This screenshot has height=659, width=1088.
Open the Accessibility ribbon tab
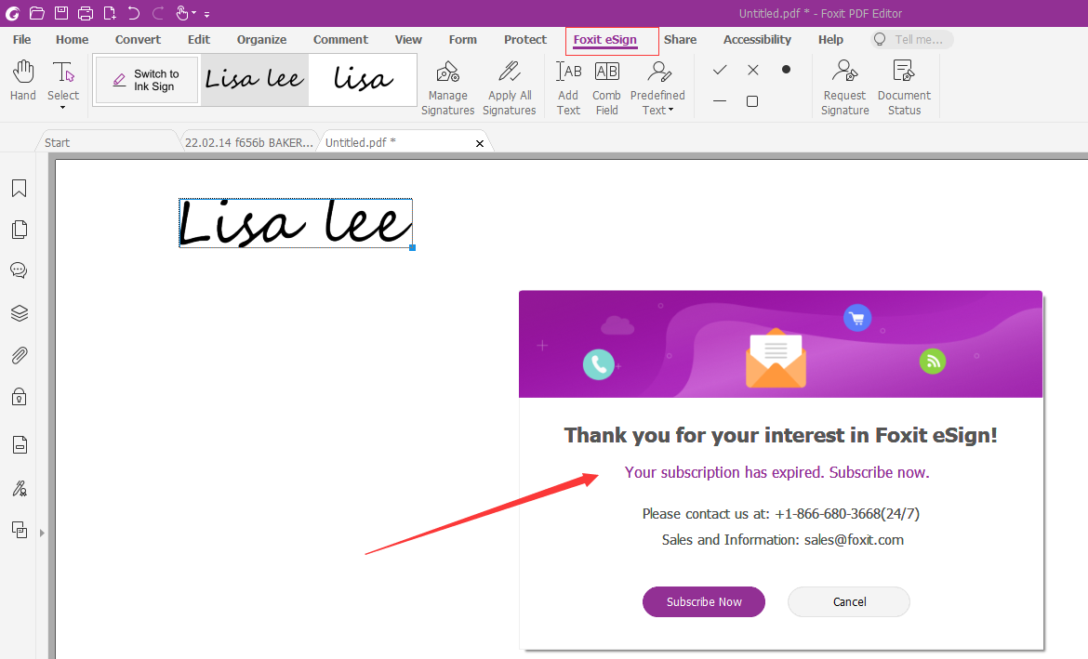(757, 40)
